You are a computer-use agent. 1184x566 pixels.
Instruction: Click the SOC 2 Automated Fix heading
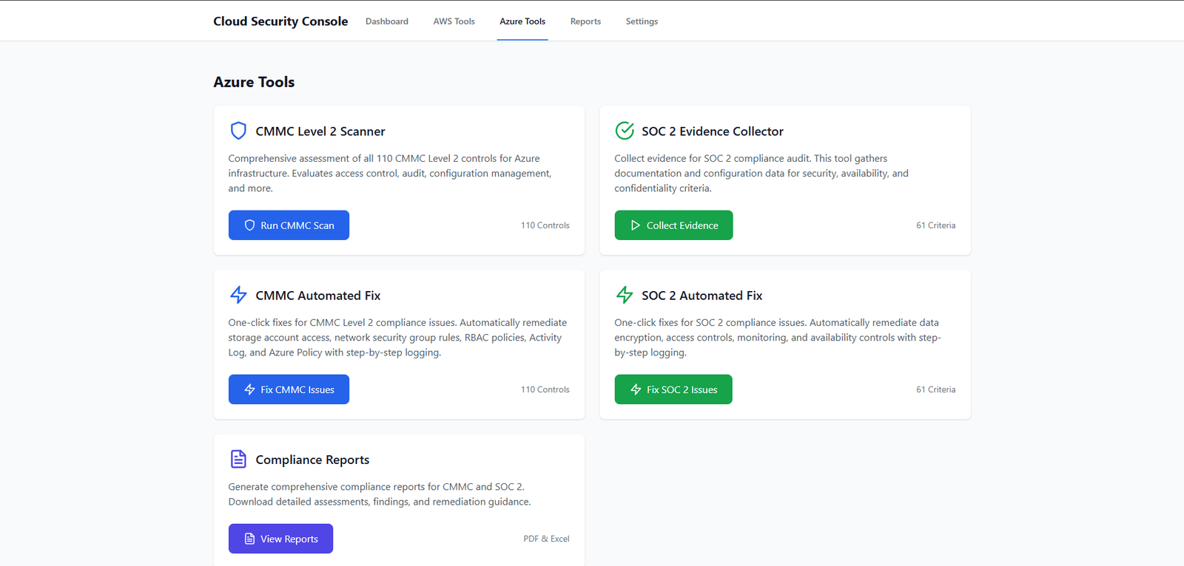702,296
